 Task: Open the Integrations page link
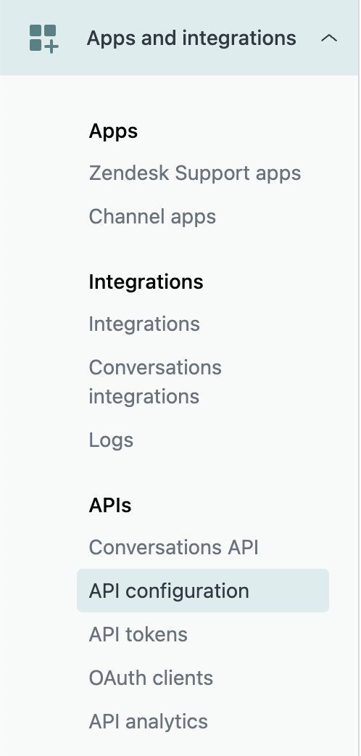point(144,324)
